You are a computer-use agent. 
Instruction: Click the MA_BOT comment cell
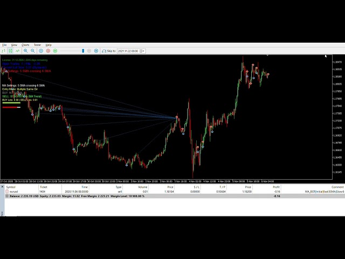coord(325,192)
